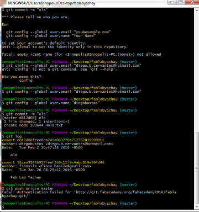Click the commit hash starting d812d08fcce8
199x212 pixels.
[x=61, y=140]
